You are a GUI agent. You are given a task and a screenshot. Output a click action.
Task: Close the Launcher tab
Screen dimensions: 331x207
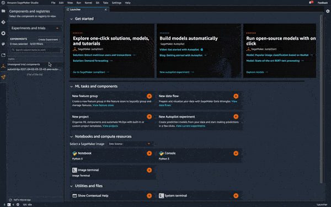click(106, 9)
